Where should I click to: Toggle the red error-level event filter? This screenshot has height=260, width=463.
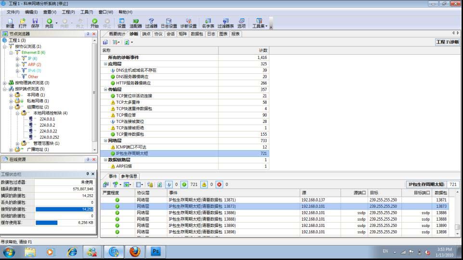tap(219, 185)
